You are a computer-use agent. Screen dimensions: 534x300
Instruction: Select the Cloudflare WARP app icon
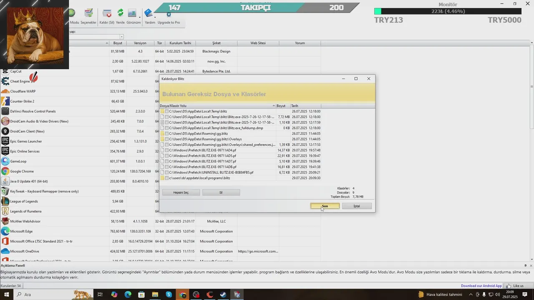[5, 91]
